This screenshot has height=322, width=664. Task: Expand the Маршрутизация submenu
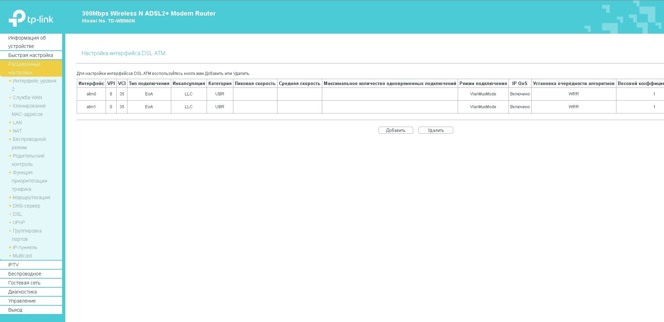(31, 197)
